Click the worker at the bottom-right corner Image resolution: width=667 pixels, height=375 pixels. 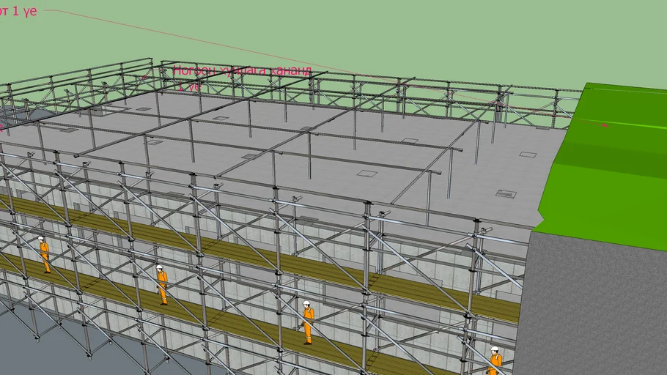tap(495, 361)
